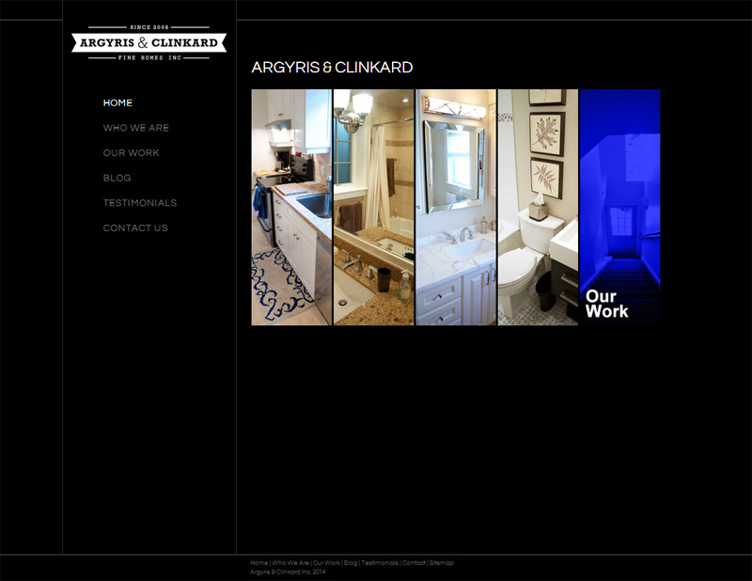Image resolution: width=752 pixels, height=581 pixels.
Task: Open the BLOG sidebar menu item
Action: pyautogui.click(x=117, y=178)
